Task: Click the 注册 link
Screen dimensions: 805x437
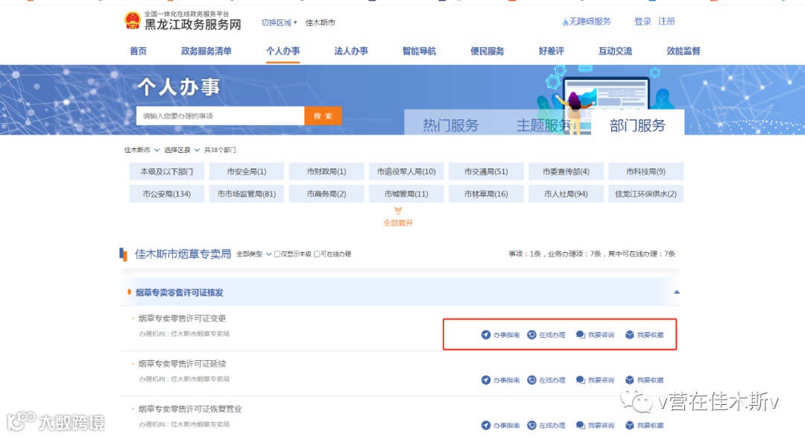Action: tap(666, 22)
